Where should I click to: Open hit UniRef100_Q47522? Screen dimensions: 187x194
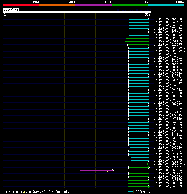168,22
